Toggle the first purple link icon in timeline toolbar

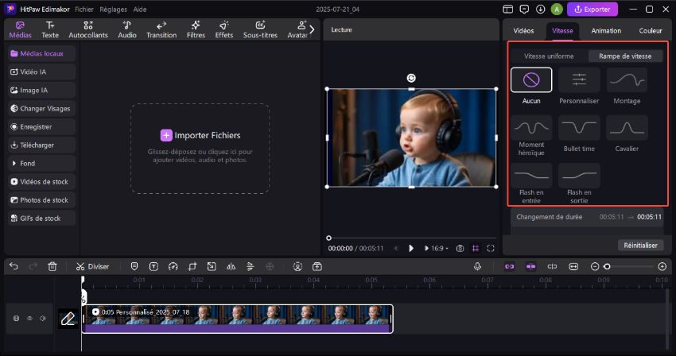(x=510, y=266)
